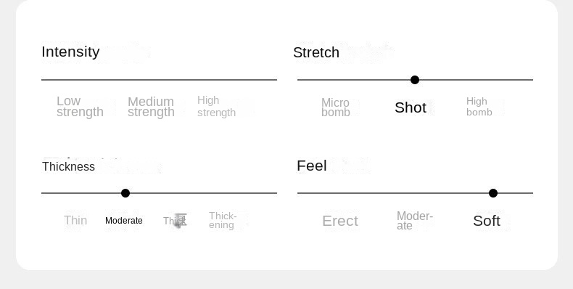Viewport: 573px width, 289px height.
Task: Click the Thickness slider handle
Action: (125, 193)
